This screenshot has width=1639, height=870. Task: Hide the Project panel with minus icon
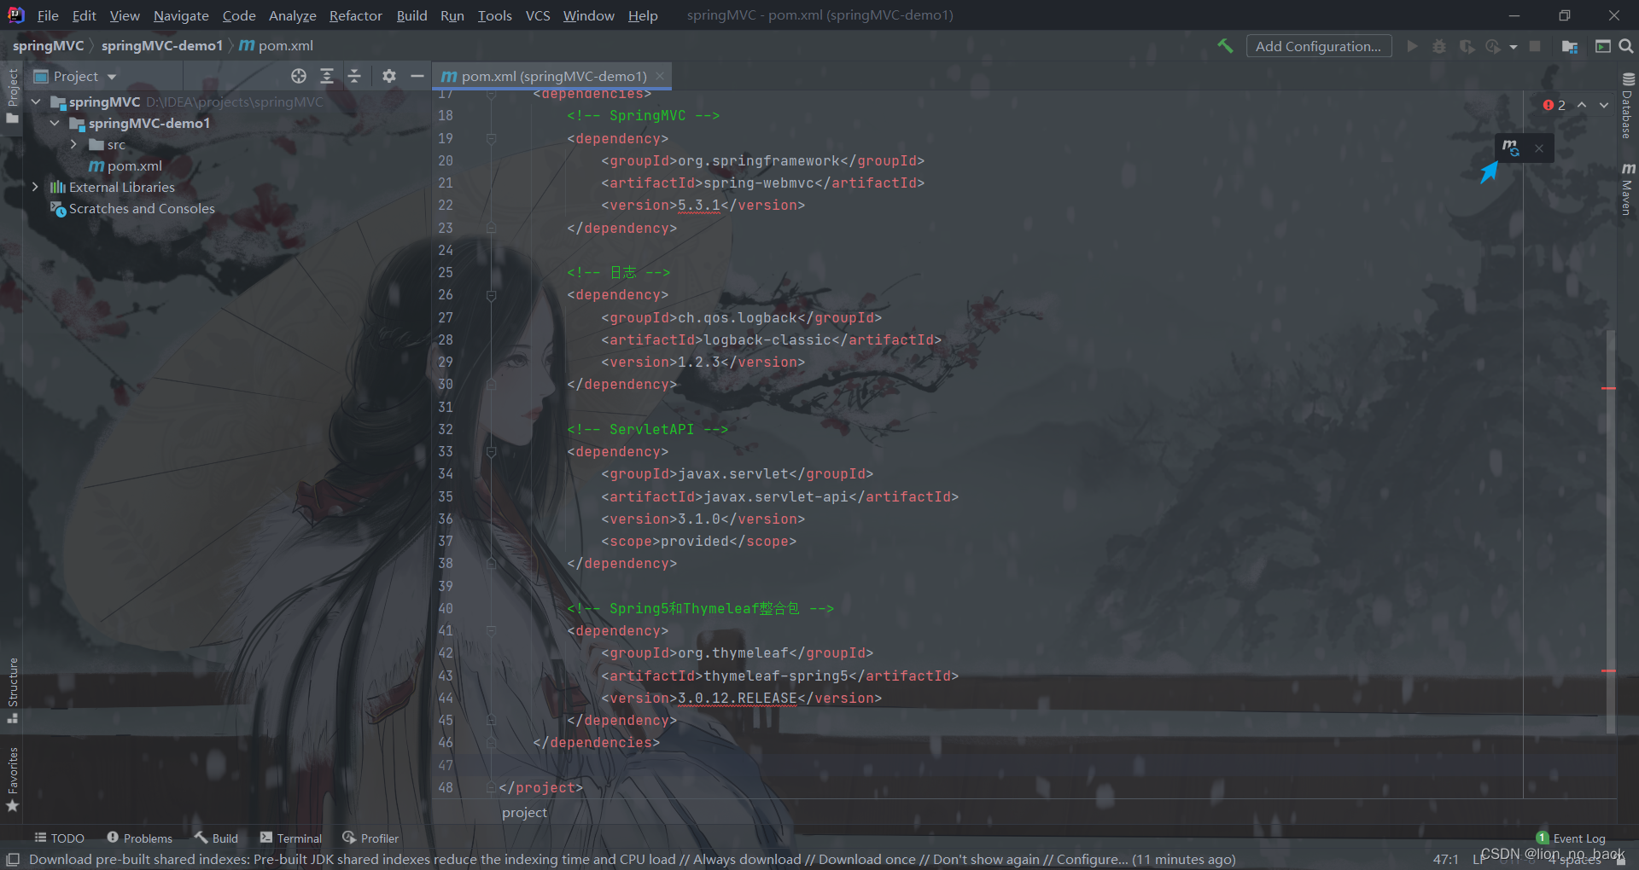tap(417, 76)
